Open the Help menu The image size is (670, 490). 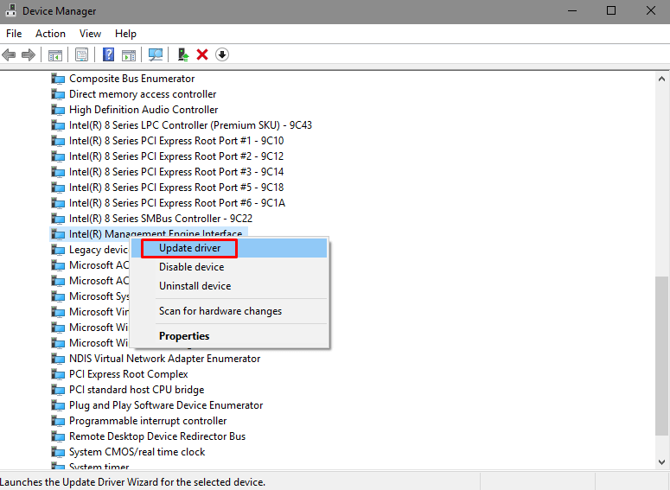pyautogui.click(x=125, y=34)
